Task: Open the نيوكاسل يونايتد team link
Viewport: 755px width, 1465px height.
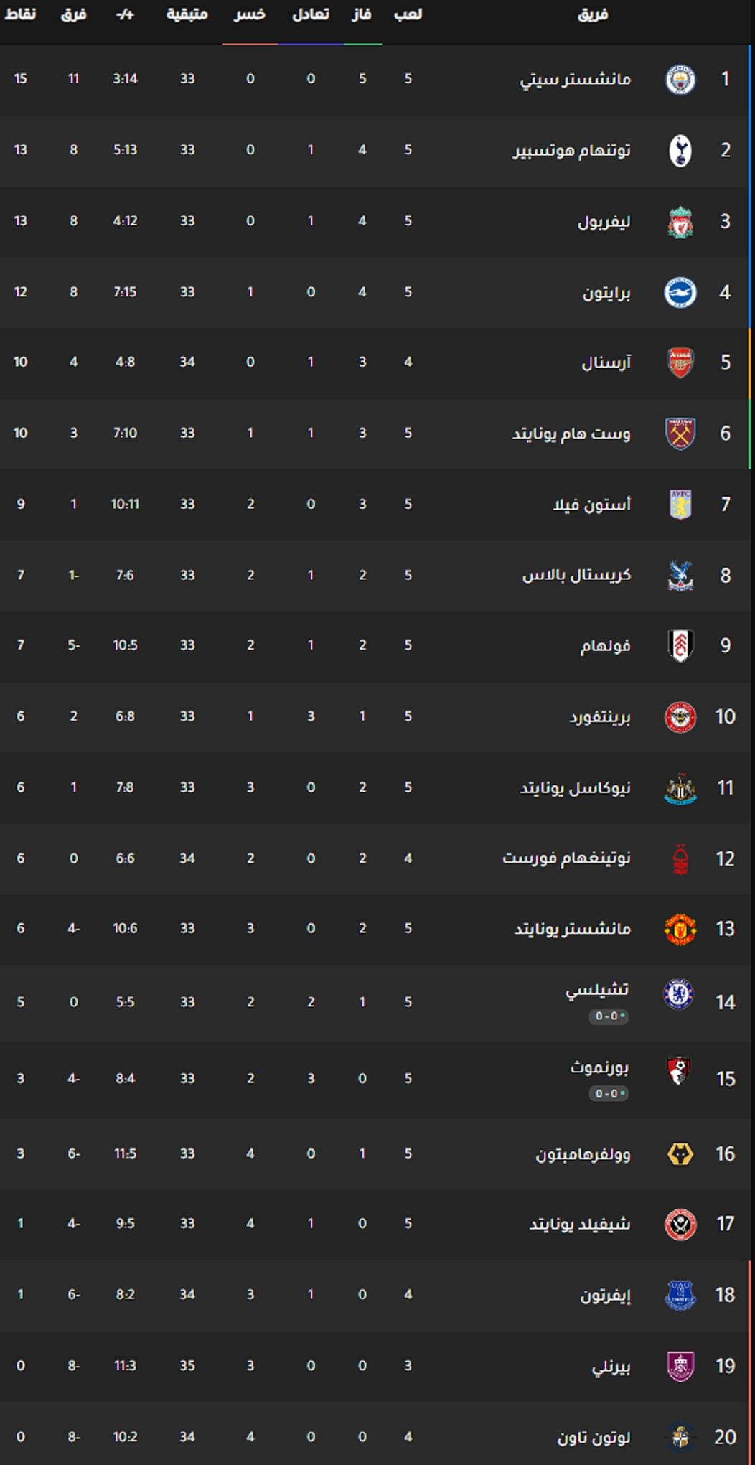Action: [x=575, y=788]
